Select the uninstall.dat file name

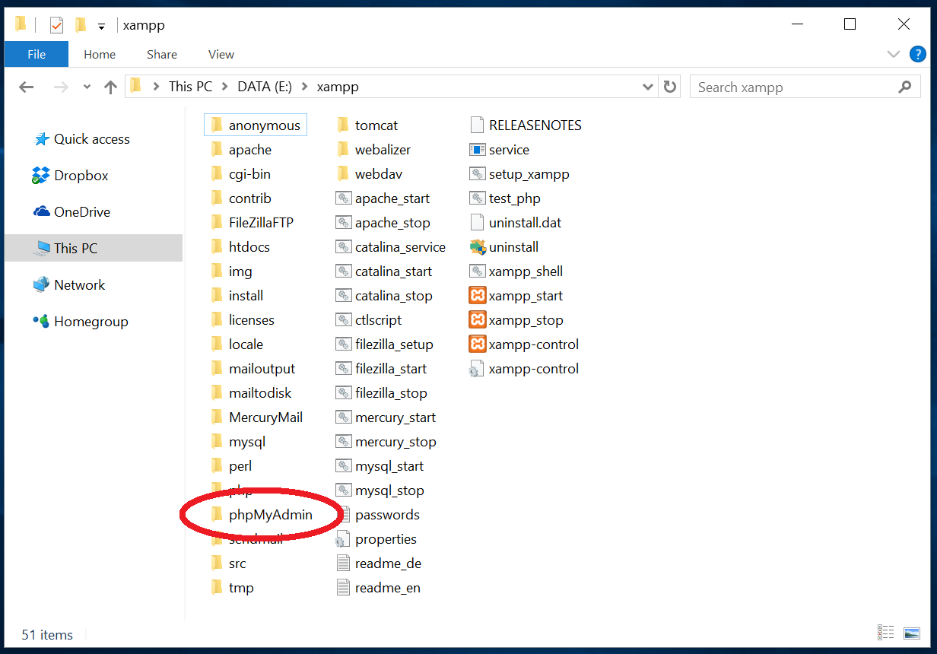526,223
